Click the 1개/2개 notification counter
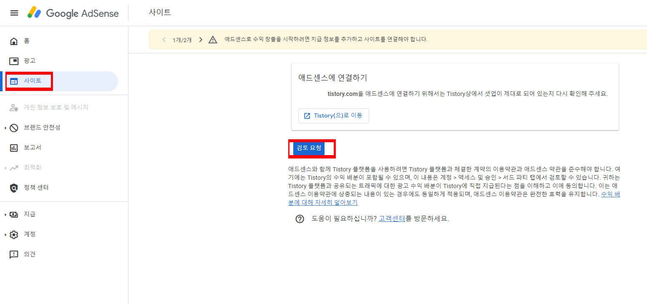 pos(182,40)
